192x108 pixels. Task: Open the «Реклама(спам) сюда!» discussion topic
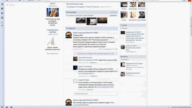[75, 4]
